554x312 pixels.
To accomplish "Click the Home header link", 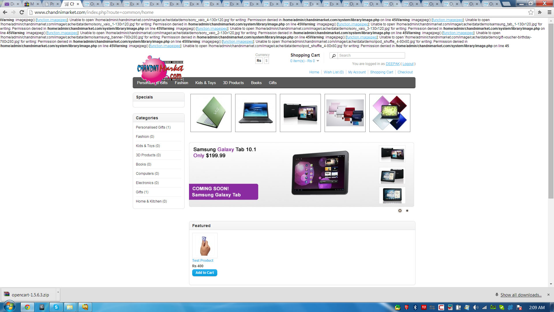I will point(314,72).
